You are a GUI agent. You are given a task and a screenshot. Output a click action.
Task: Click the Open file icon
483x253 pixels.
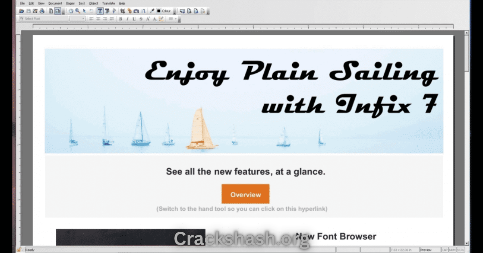tap(22, 11)
